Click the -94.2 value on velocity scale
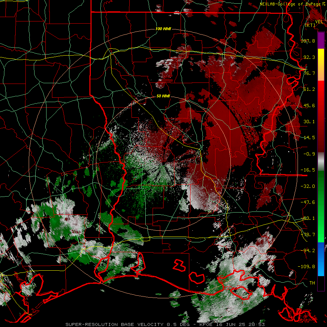This screenshot has height=327, width=327. pos(308,250)
